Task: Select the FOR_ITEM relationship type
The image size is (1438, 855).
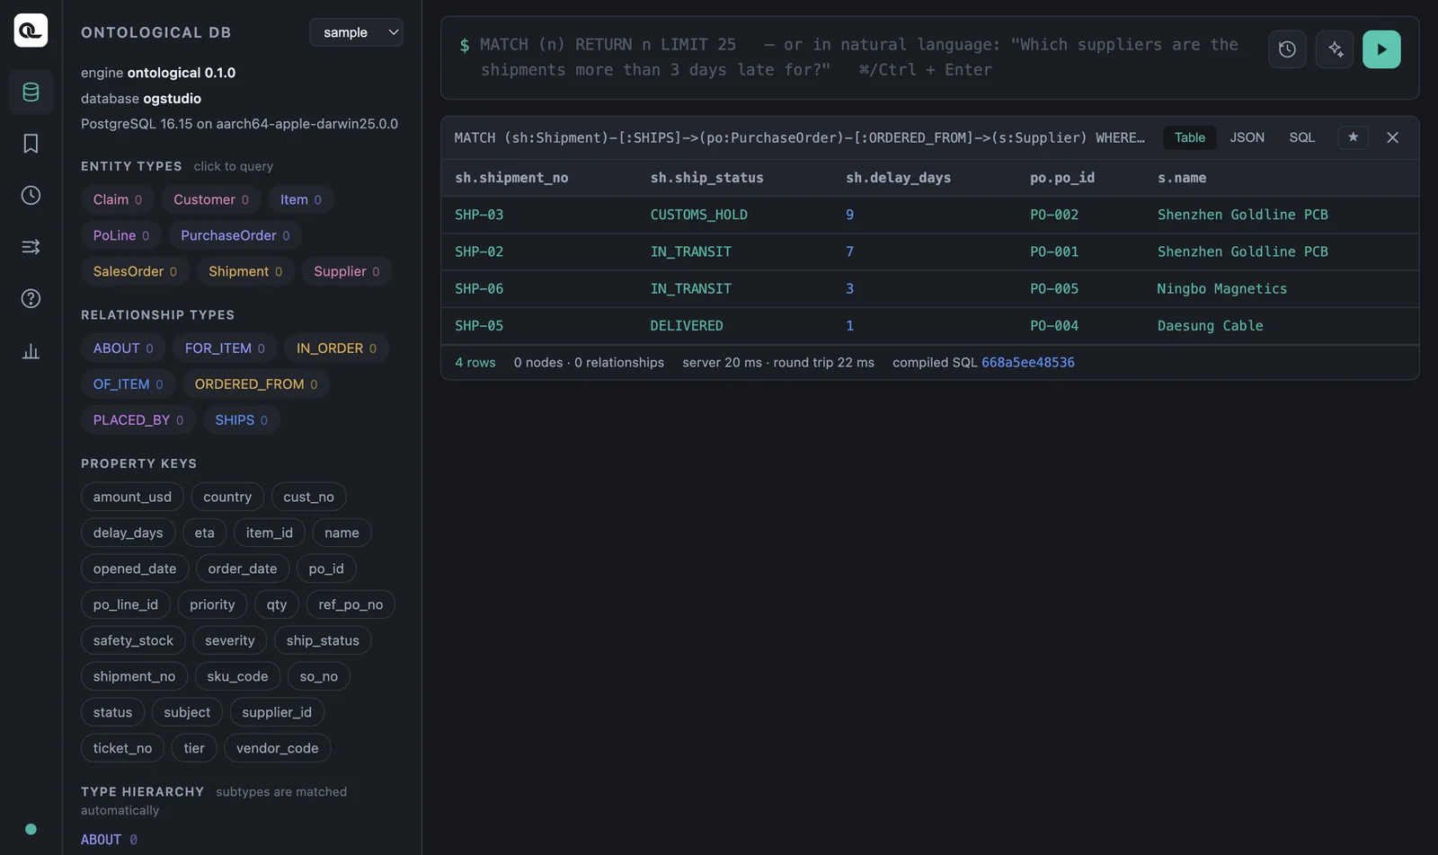Action: tap(224, 348)
